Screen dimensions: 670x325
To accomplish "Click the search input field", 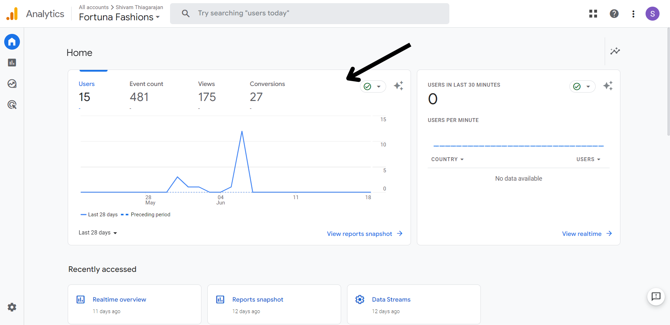I will coord(310,14).
